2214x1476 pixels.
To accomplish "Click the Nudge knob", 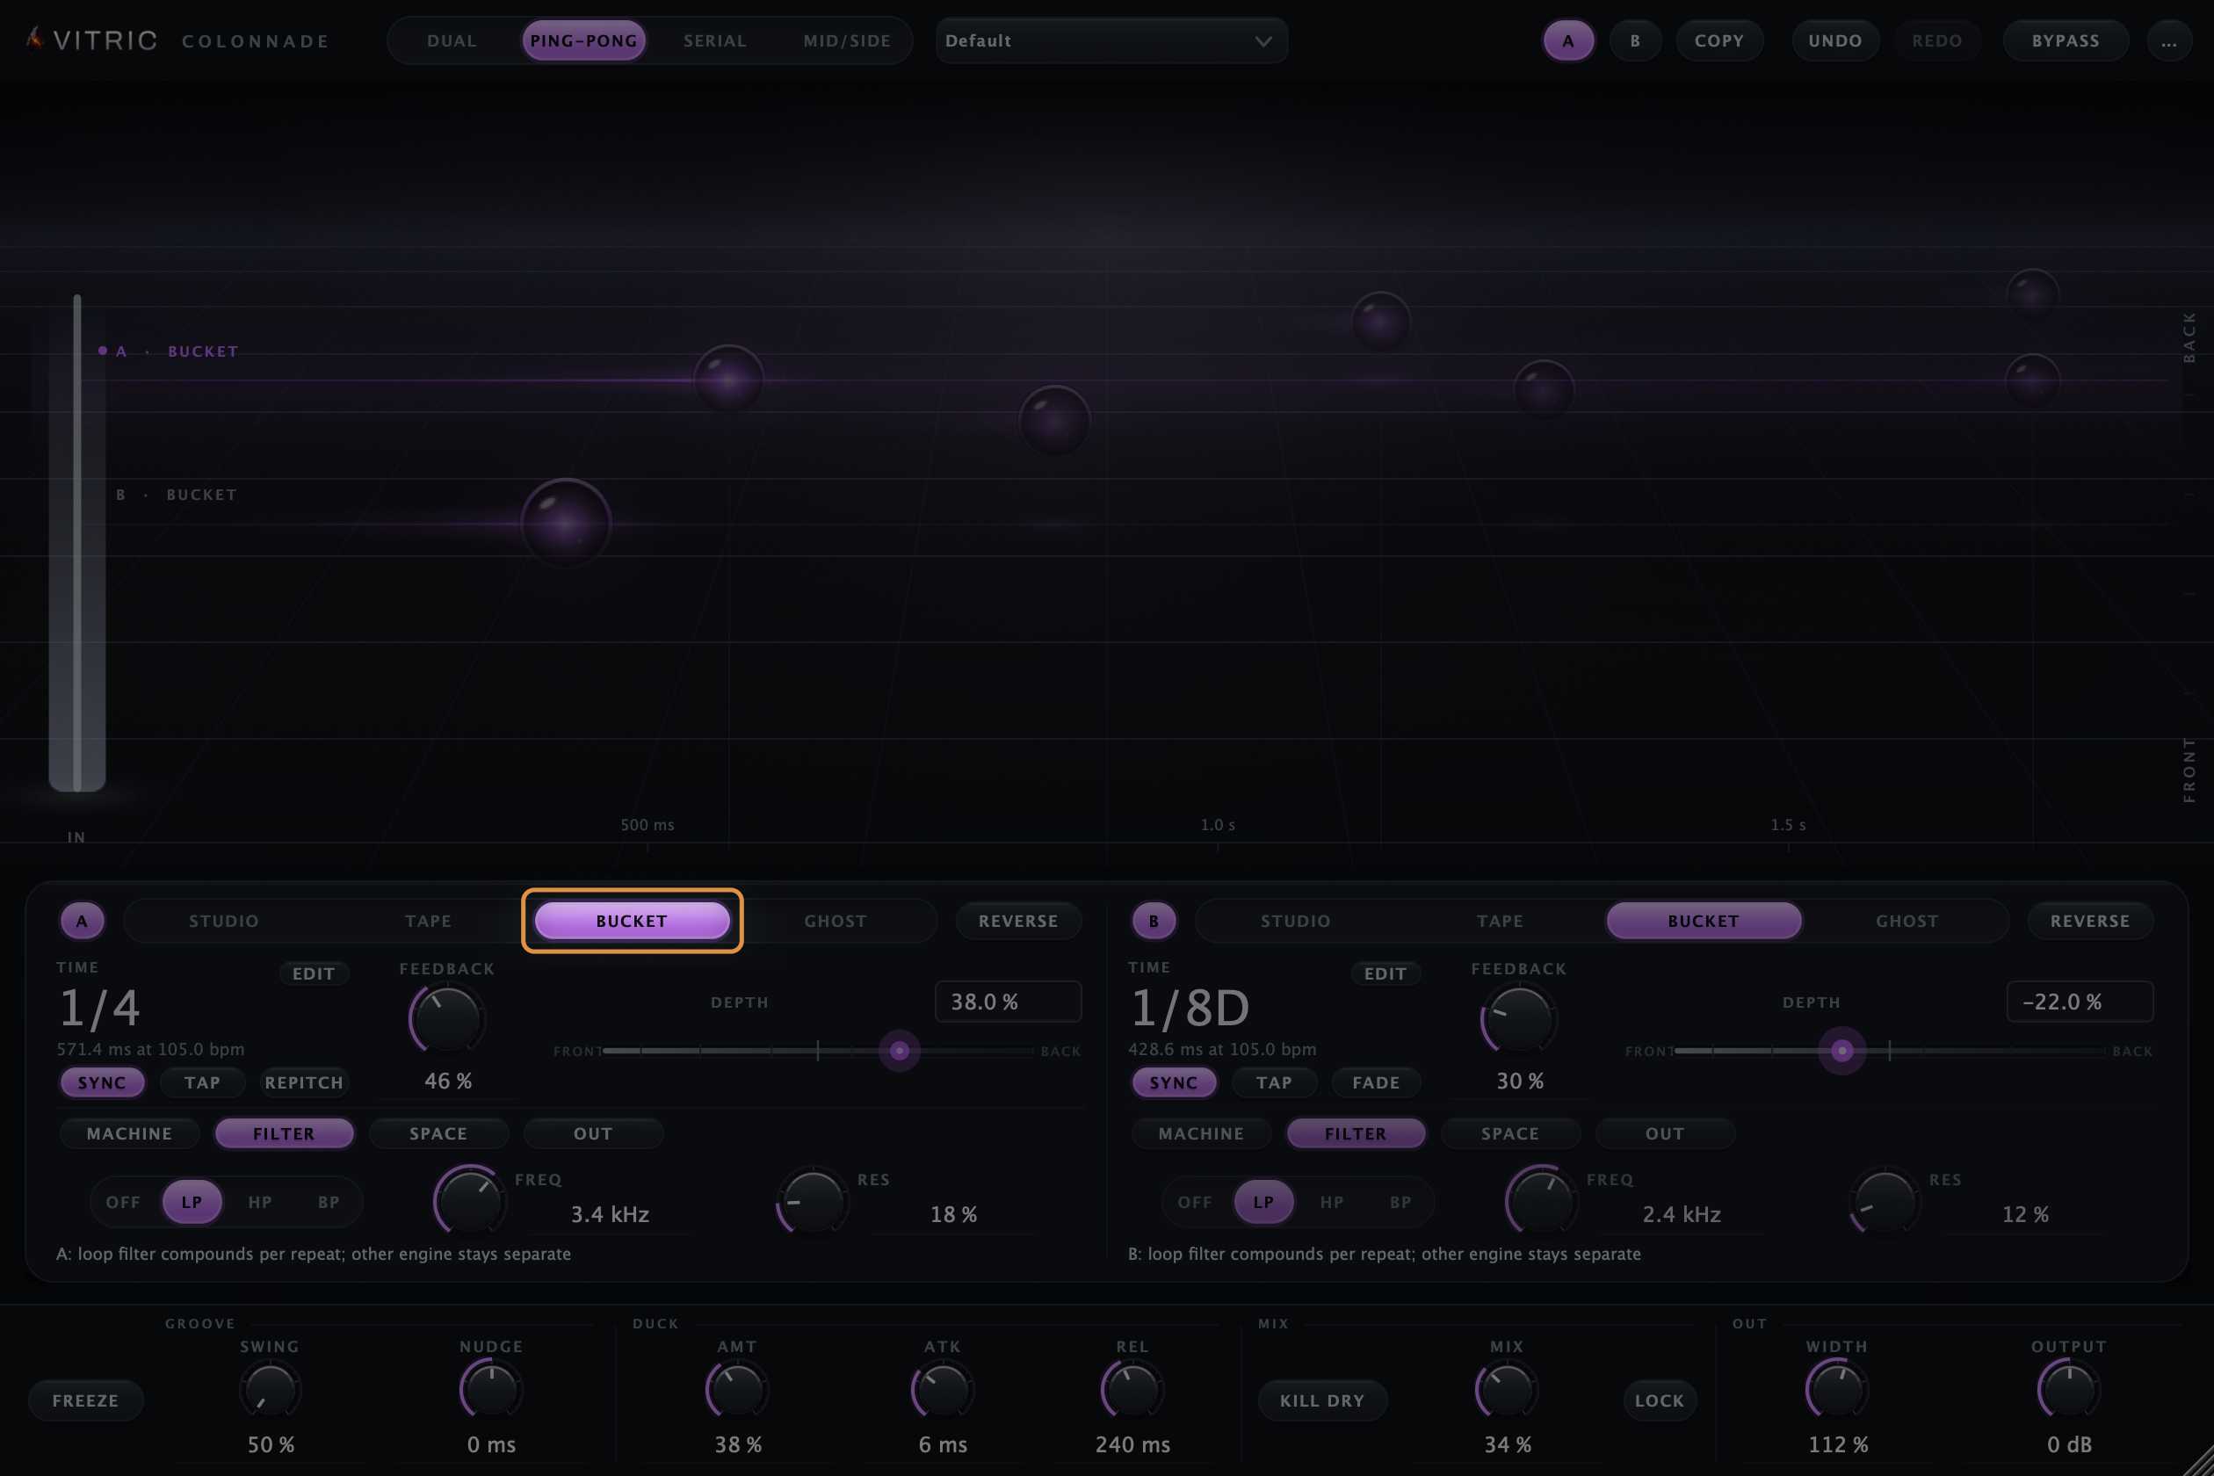I will pyautogui.click(x=491, y=1389).
